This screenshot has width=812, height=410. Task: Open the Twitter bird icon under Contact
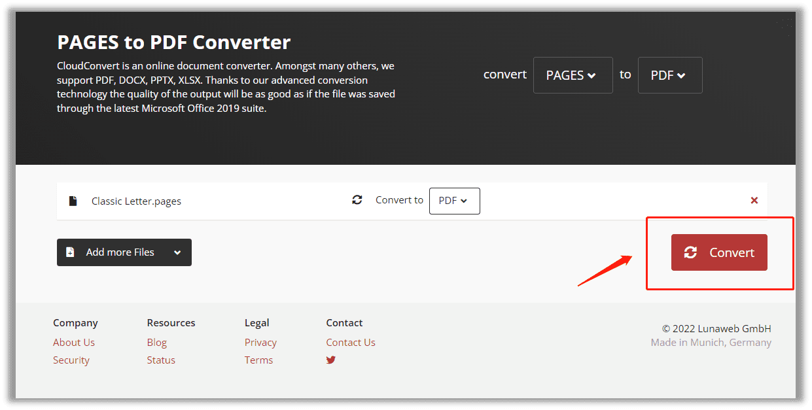[x=331, y=360]
